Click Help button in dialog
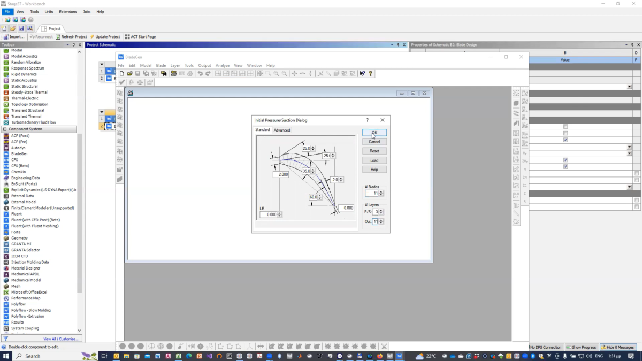The height and width of the screenshot is (361, 642). coord(374,170)
